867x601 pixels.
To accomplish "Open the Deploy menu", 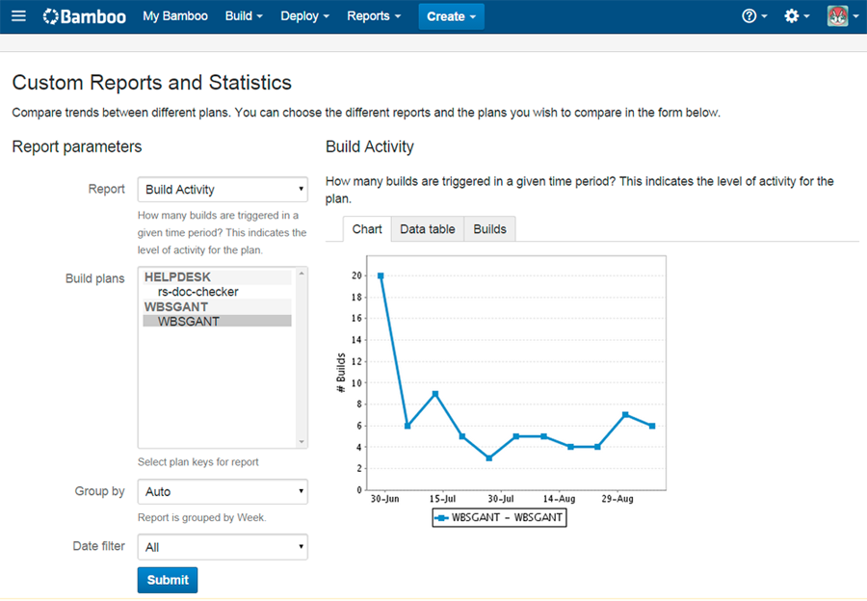I will [x=304, y=16].
